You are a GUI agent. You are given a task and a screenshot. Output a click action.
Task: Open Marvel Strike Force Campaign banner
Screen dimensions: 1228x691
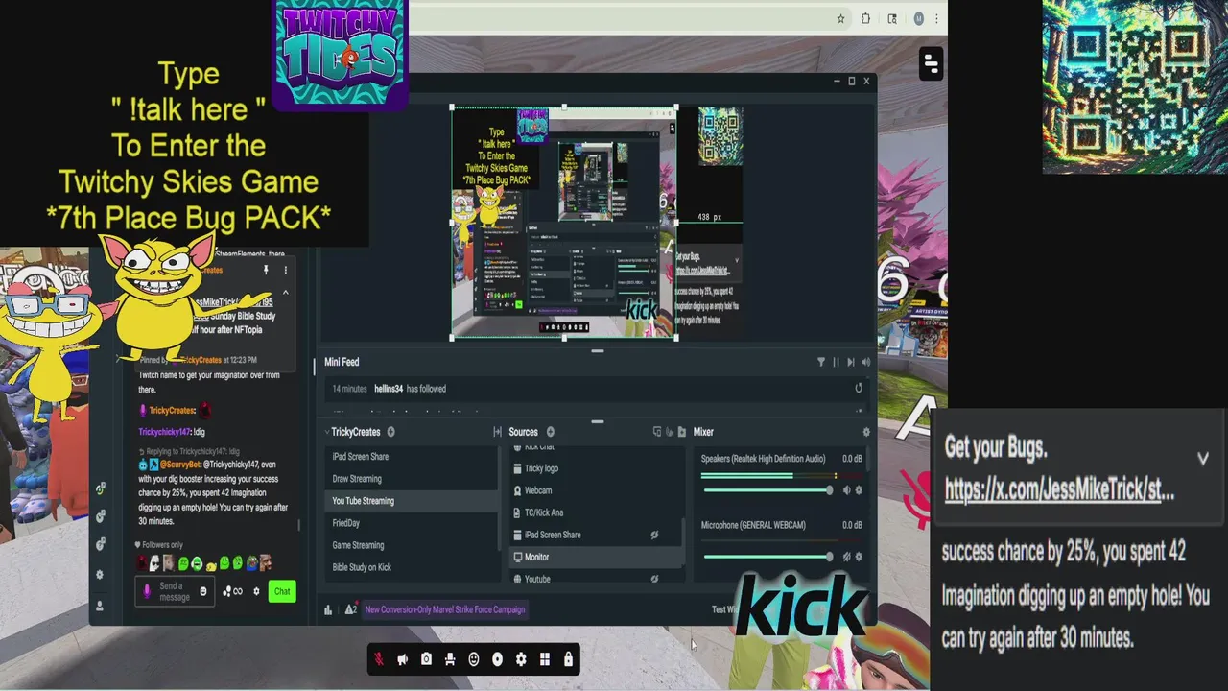[x=445, y=609]
